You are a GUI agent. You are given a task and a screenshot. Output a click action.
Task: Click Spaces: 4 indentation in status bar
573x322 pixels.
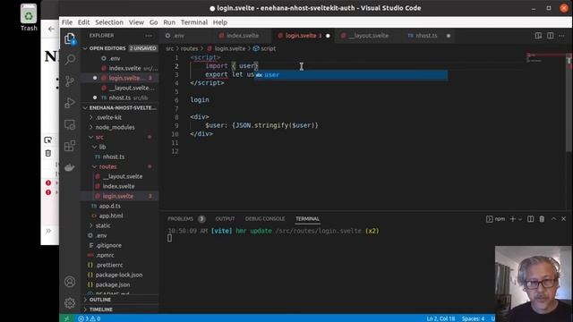coord(473,318)
